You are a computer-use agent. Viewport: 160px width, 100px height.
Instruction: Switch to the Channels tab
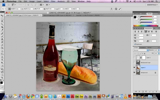coord(143,48)
